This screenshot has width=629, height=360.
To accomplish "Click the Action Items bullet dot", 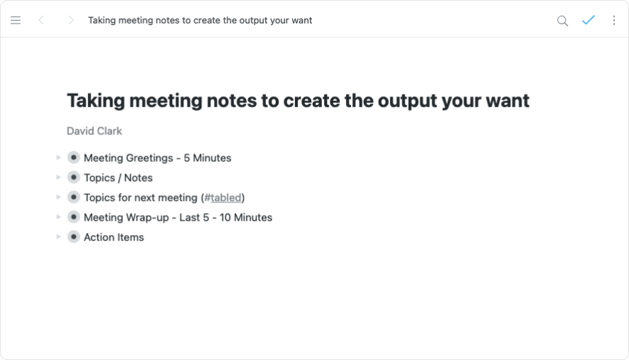I will click(x=74, y=237).
